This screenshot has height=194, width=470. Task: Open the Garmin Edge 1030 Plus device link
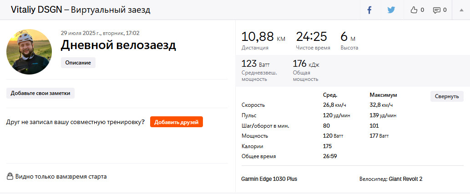pos(269,179)
